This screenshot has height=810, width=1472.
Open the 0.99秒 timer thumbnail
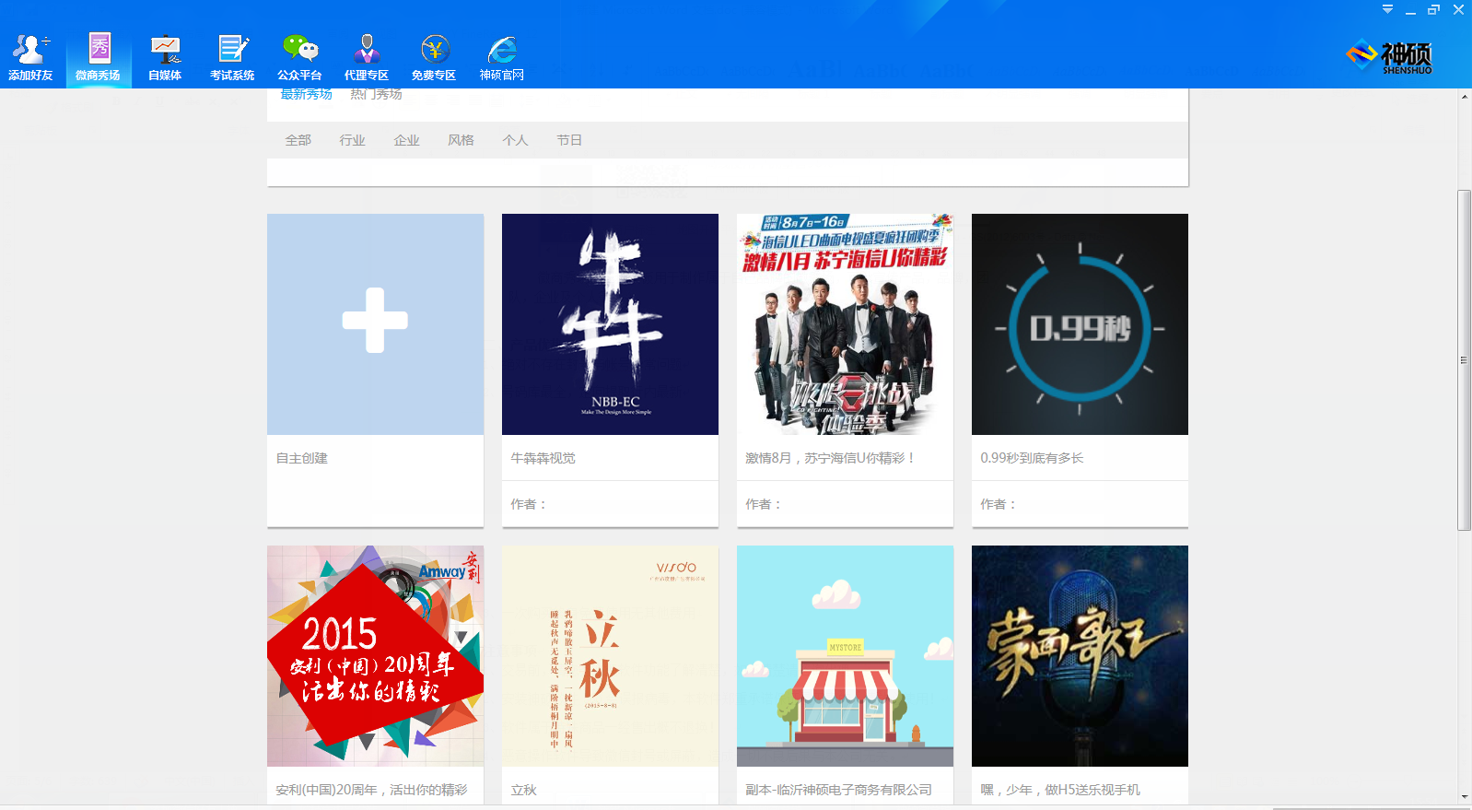1080,324
